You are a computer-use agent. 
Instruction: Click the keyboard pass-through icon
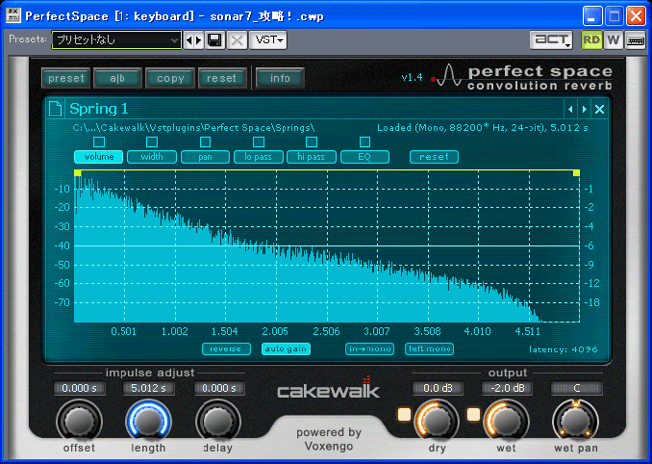635,40
